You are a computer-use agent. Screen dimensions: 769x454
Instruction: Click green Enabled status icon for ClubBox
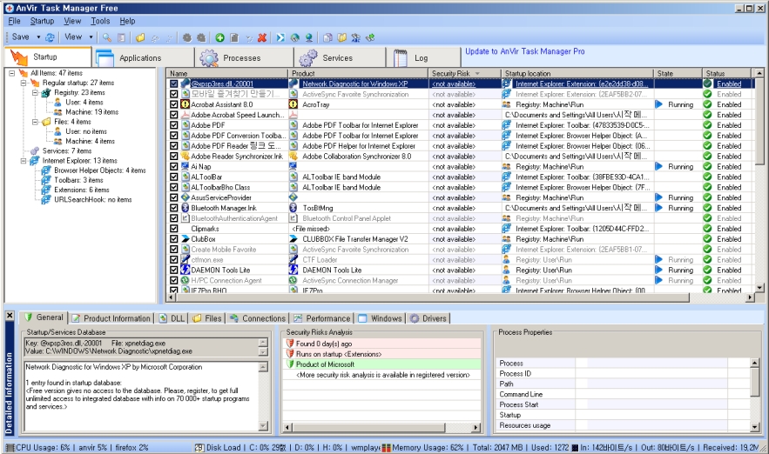click(x=707, y=239)
